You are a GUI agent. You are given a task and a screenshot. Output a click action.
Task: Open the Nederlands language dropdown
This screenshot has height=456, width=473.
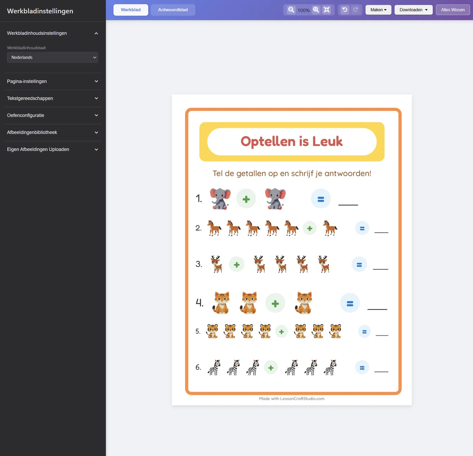coord(52,57)
